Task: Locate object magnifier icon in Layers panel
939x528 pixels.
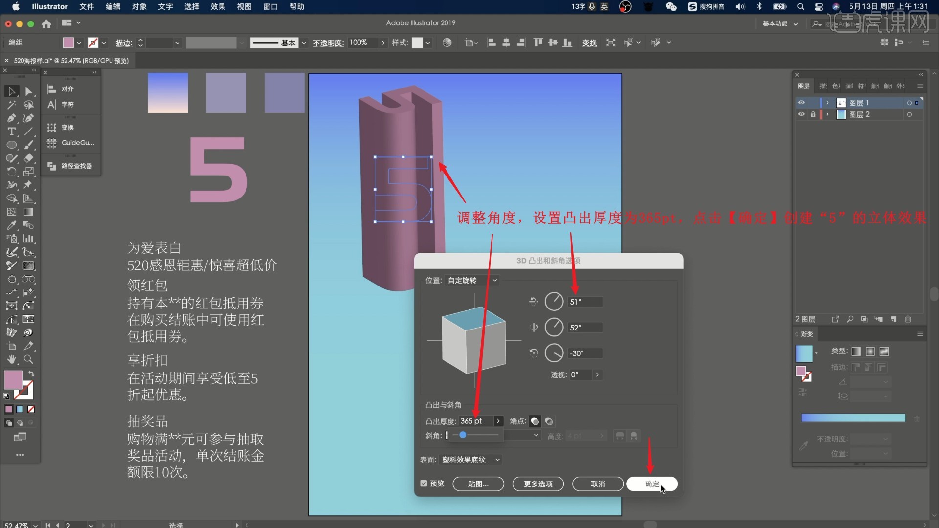Action: coord(850,319)
